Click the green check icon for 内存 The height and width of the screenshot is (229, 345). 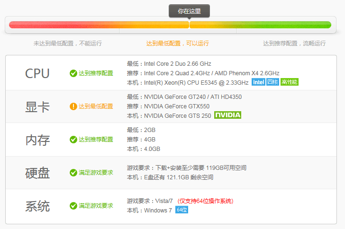[73, 140]
